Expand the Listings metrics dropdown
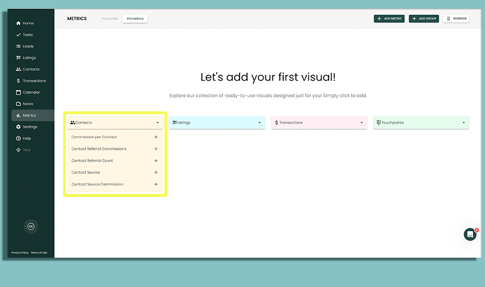 click(259, 122)
